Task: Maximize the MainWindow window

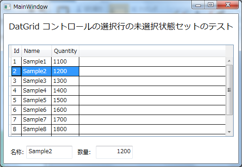Action: point(211,5)
